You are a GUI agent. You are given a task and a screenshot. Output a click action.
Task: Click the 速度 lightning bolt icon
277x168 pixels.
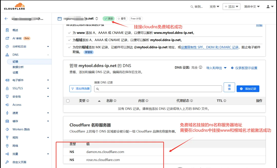point(7,113)
